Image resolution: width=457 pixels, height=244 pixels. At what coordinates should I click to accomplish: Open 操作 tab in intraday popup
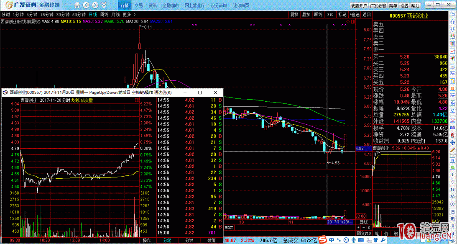click(x=147, y=241)
